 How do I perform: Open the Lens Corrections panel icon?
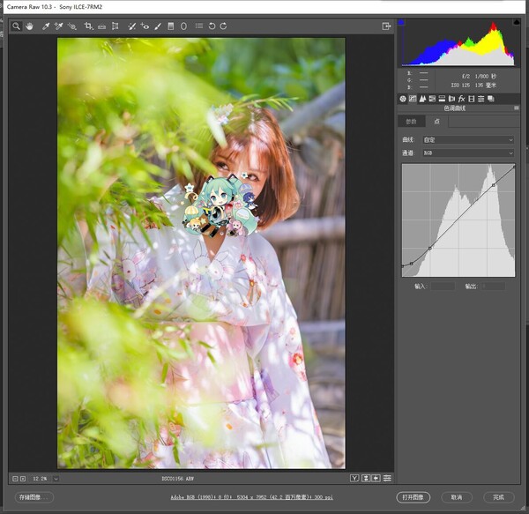click(x=451, y=99)
